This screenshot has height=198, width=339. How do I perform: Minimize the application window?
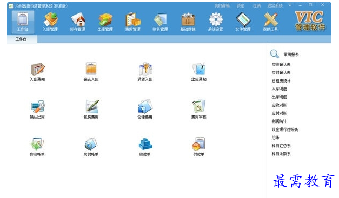[x=300, y=5]
